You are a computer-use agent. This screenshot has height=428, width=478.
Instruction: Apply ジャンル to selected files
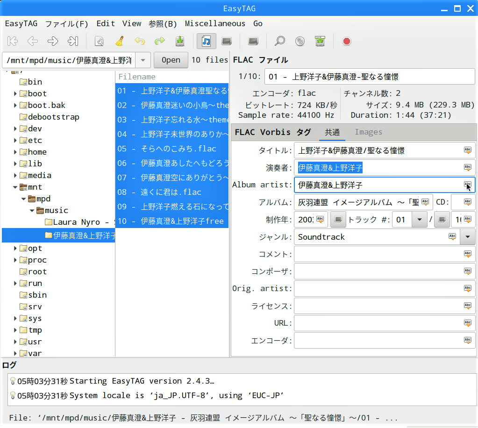pos(452,236)
